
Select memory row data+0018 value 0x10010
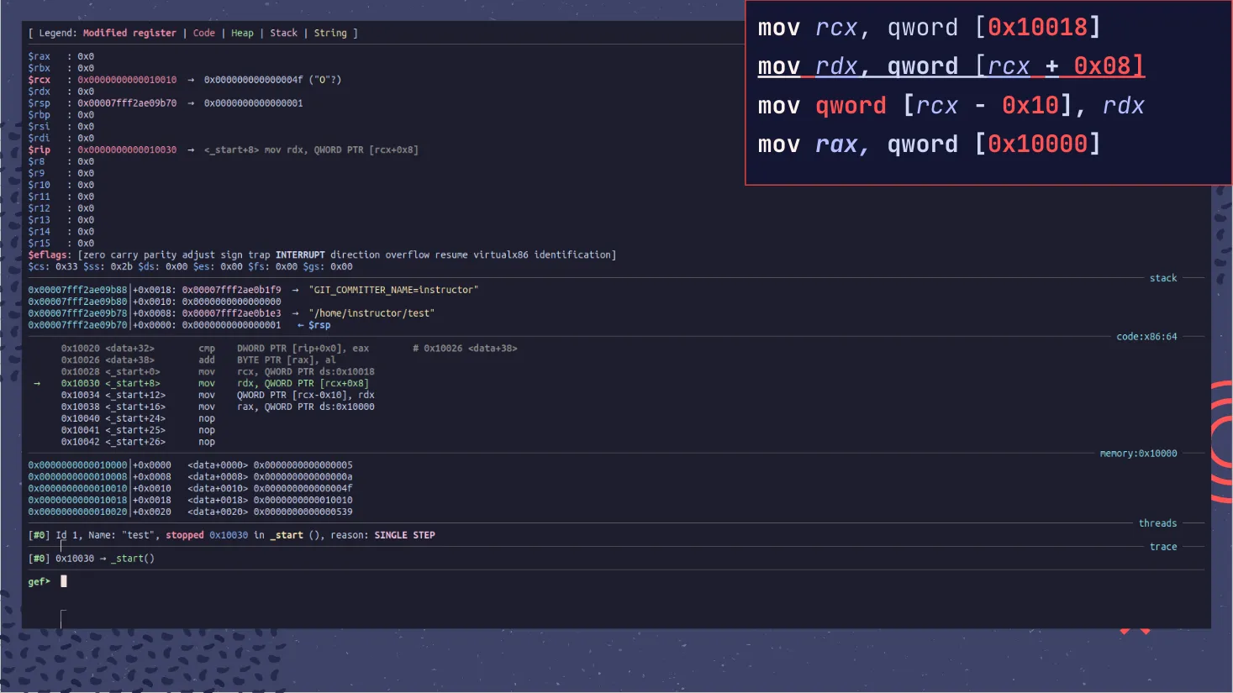303,500
